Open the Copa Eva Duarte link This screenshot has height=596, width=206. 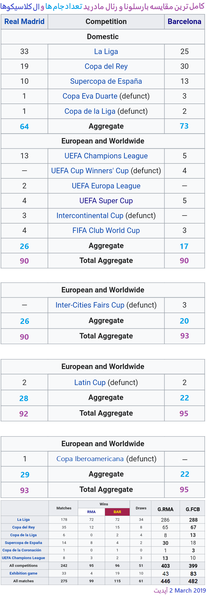point(90,96)
